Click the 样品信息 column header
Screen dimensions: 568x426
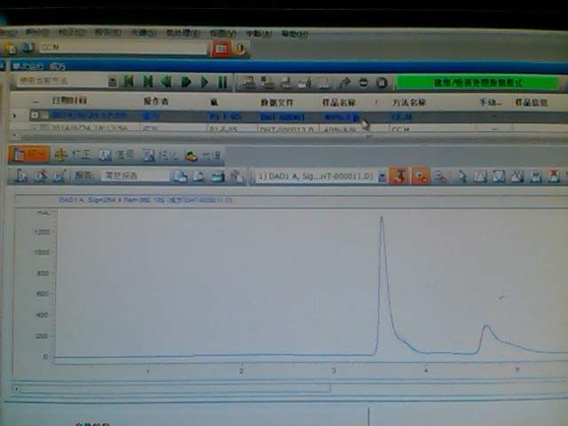click(x=531, y=103)
